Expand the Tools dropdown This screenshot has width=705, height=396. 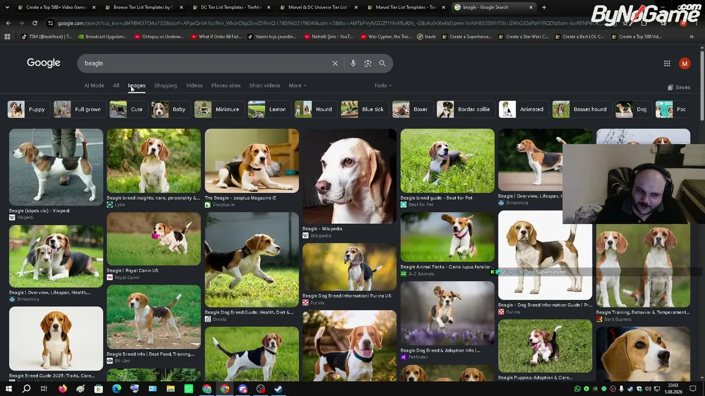(x=383, y=86)
